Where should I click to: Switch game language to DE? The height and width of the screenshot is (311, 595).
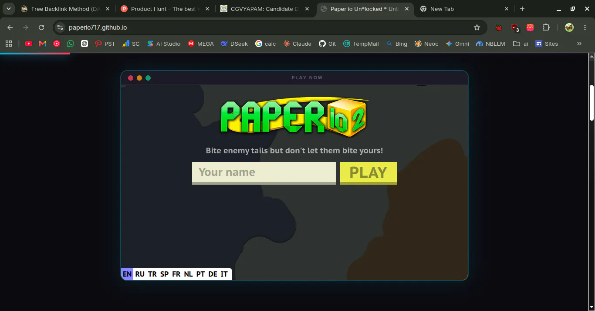(213, 274)
